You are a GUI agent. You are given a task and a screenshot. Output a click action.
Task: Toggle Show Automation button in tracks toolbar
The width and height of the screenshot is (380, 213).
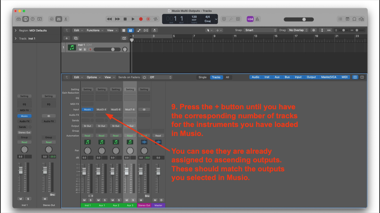click(x=139, y=30)
